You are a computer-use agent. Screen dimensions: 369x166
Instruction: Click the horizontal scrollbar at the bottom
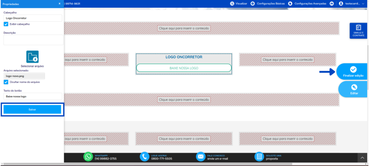click(x=147, y=164)
